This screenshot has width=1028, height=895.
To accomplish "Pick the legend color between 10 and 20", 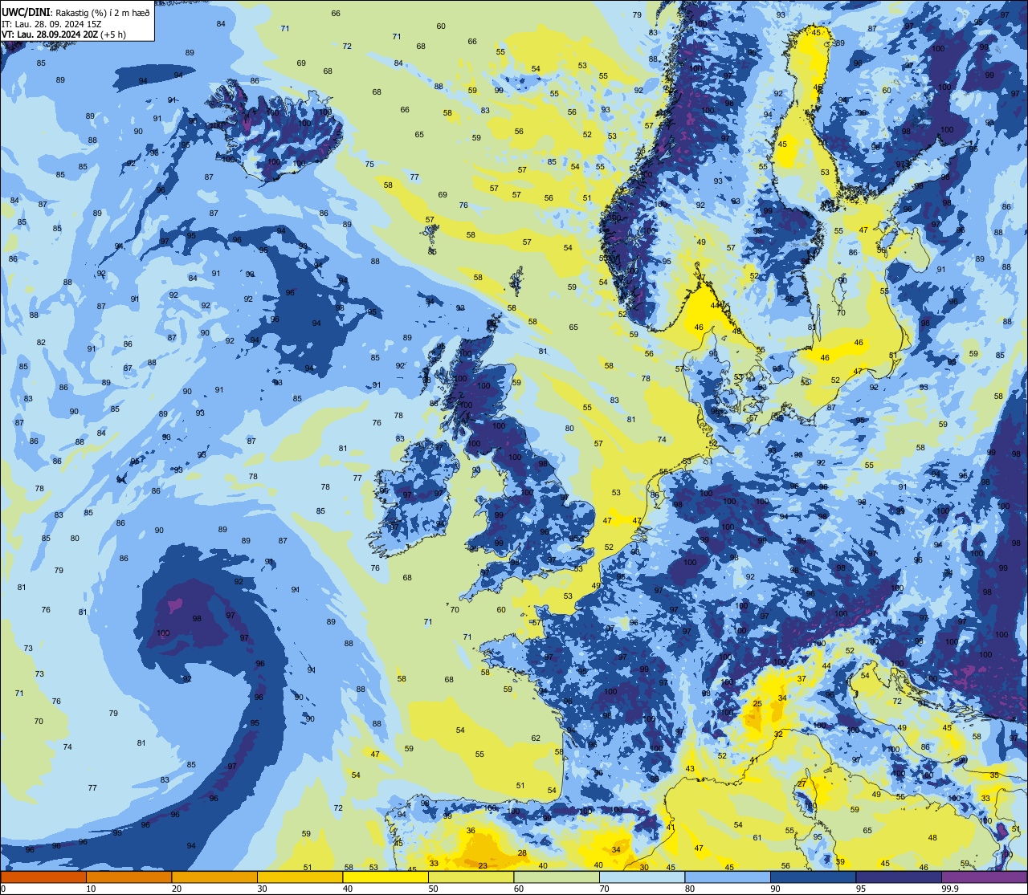I will pos(128,877).
